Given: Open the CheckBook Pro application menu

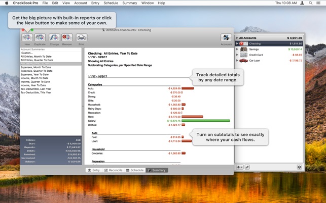Looking at the screenshot, I should pyautogui.click(x=25, y=3).
